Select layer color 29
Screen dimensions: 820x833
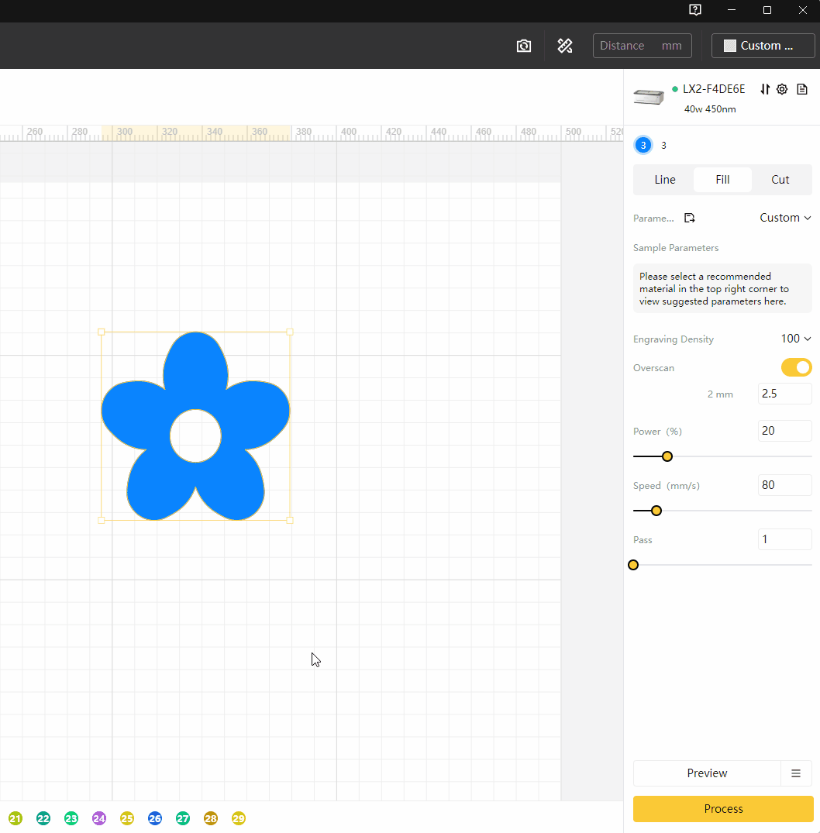239,818
